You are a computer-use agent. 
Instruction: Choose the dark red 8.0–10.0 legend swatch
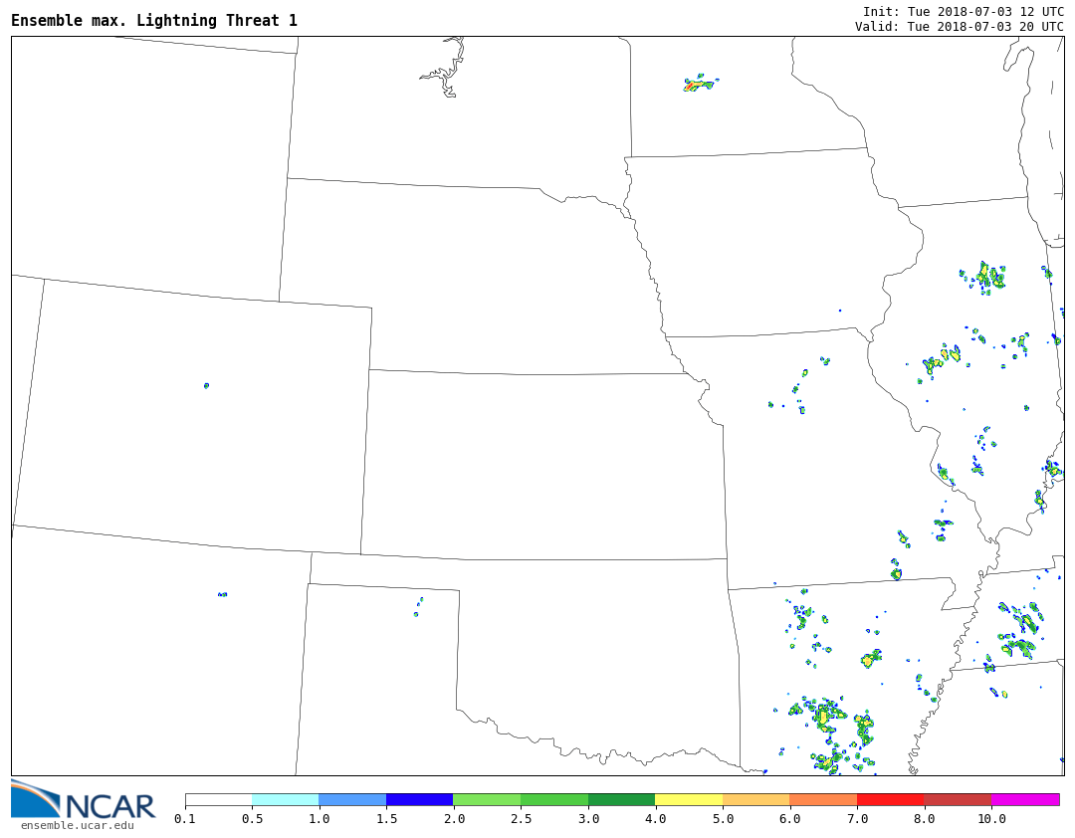tap(958, 799)
